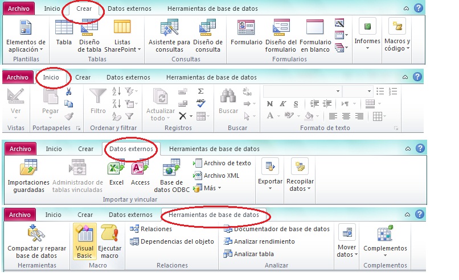Import an Archivo de texto

(x=222, y=163)
